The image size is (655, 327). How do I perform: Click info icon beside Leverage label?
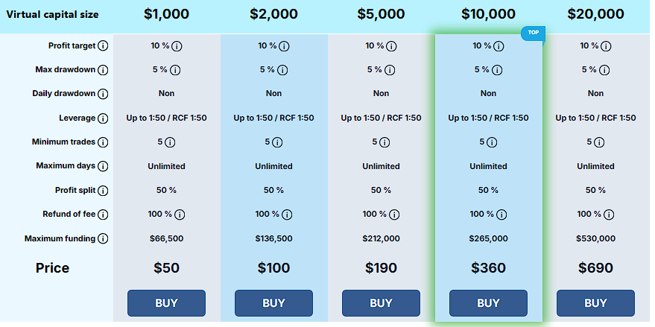[x=103, y=118]
